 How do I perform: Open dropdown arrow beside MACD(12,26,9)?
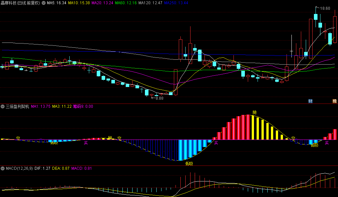coord(3,168)
